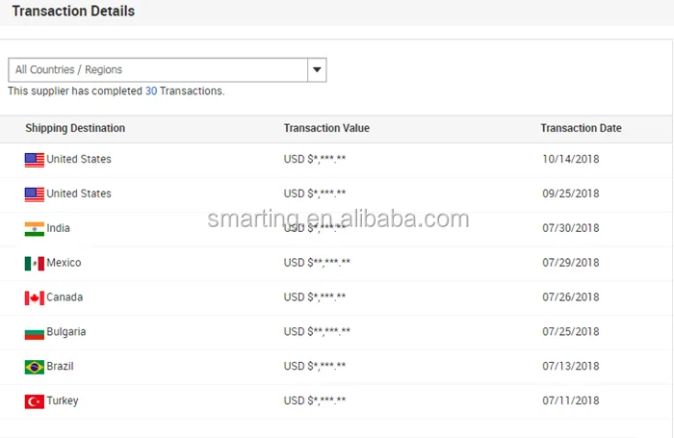Open the All Countries / Regions dropdown
This screenshot has height=438, width=674.
(x=159, y=70)
